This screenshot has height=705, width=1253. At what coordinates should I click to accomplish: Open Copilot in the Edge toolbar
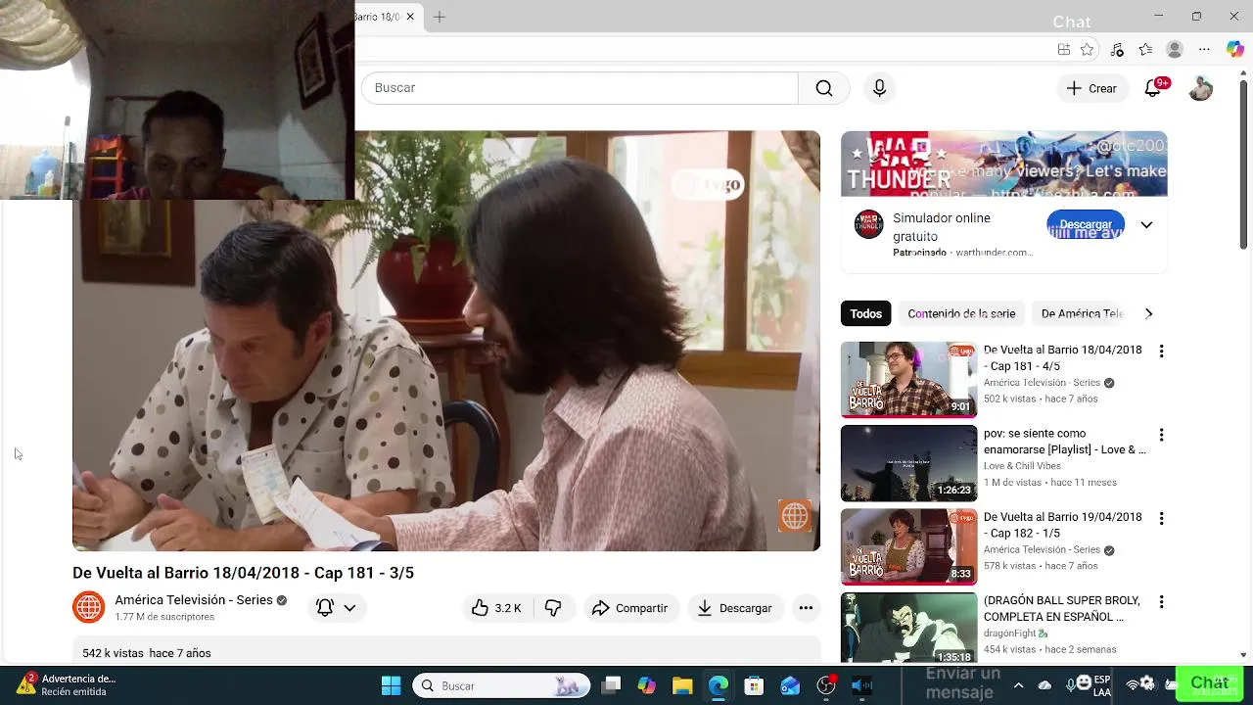click(1234, 50)
